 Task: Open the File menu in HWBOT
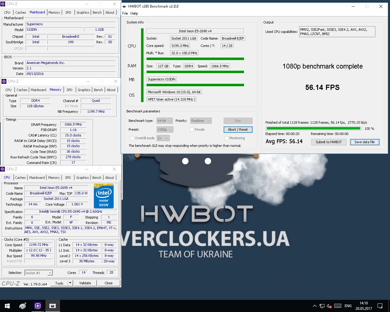coord(125,13)
